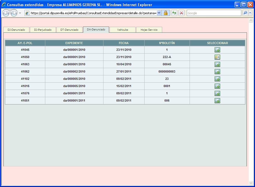Select the row for AY. E-POL 41102
The width and height of the screenshot is (255, 187).
point(217,79)
